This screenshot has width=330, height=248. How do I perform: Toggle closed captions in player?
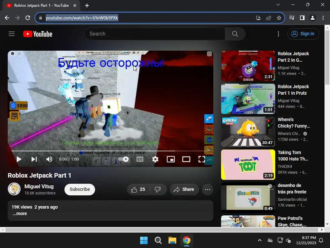pyautogui.click(x=140, y=159)
